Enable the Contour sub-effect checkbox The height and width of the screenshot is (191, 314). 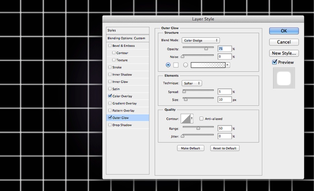coord(114,53)
